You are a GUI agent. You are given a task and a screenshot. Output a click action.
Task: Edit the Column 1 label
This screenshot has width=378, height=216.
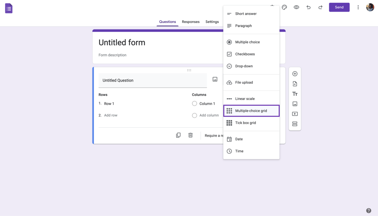(207, 103)
